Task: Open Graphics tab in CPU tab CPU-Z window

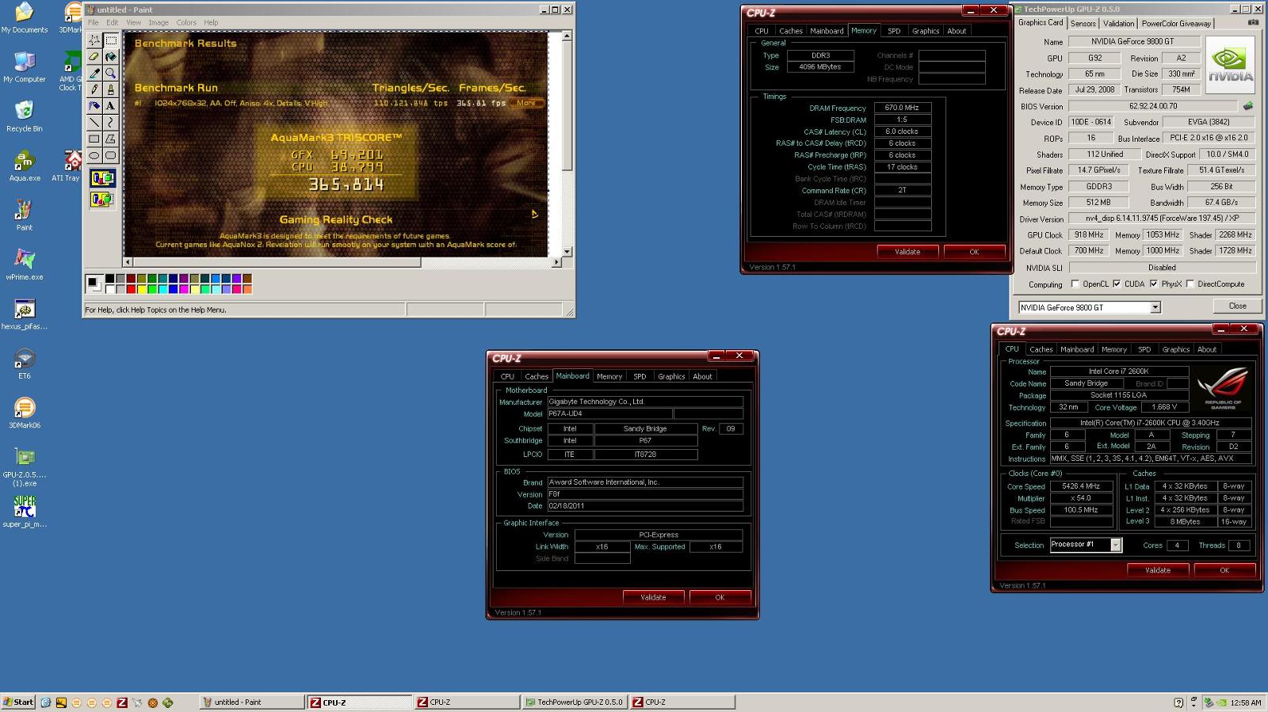Action: [x=1176, y=349]
